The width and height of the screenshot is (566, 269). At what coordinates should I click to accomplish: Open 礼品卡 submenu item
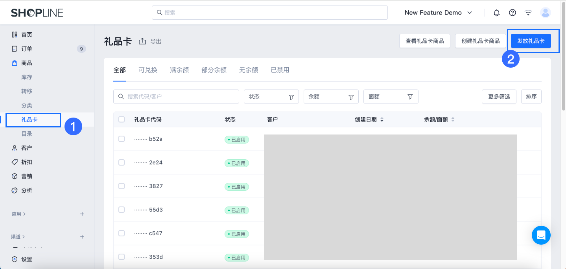(x=29, y=120)
